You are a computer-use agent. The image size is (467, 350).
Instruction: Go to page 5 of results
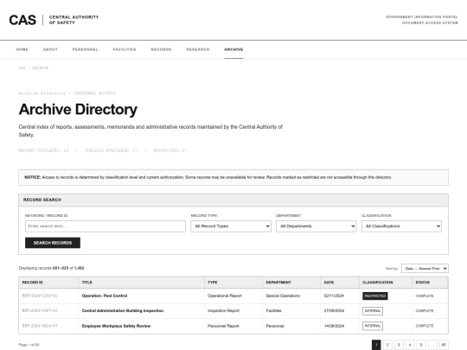[x=421, y=345]
